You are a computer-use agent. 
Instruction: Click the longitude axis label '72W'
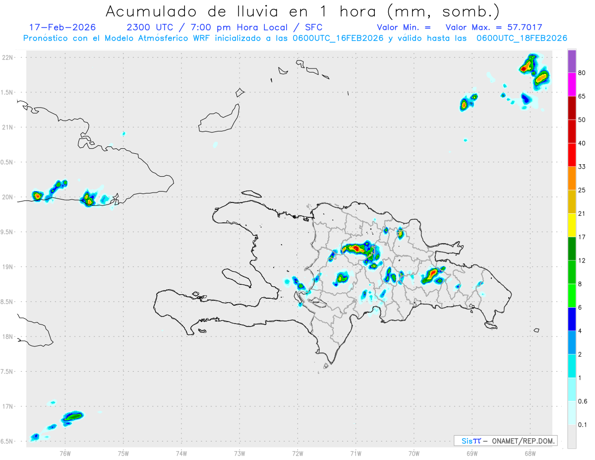point(297,453)
